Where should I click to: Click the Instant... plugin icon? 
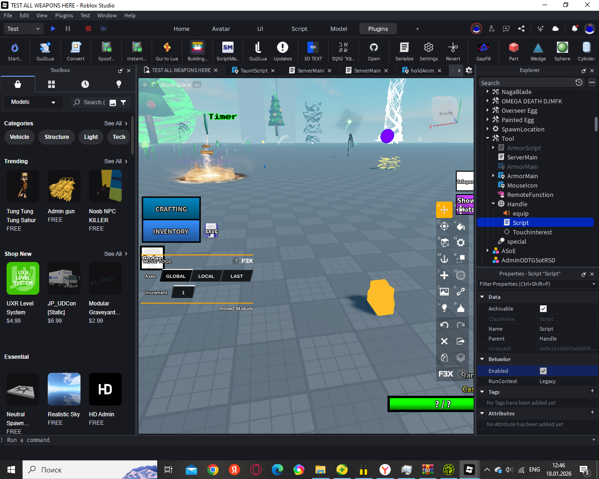[x=137, y=51]
